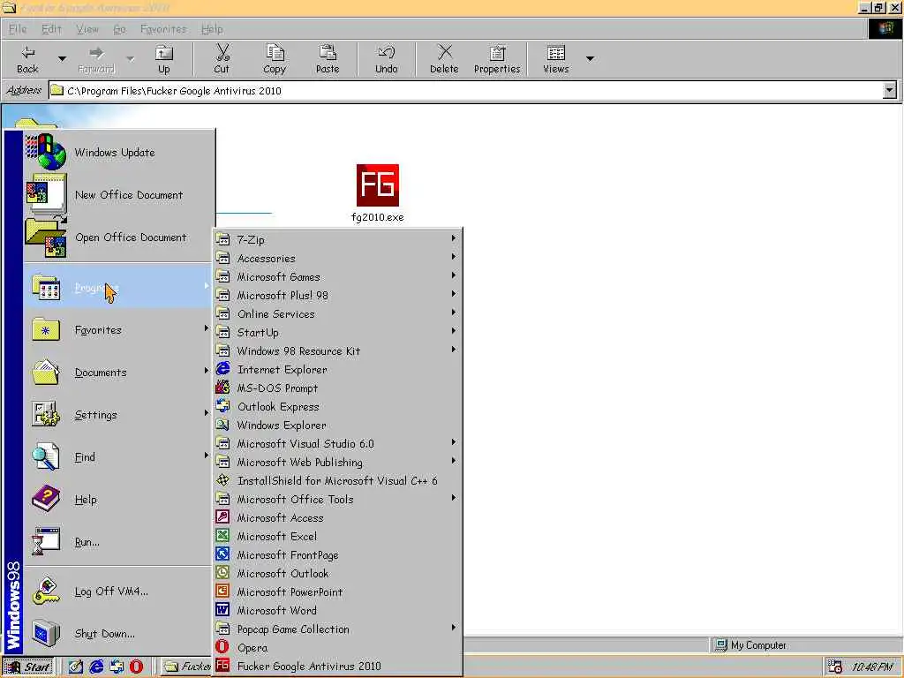Open the Favorites menu in menu bar
The height and width of the screenshot is (678, 904).
pyautogui.click(x=163, y=29)
